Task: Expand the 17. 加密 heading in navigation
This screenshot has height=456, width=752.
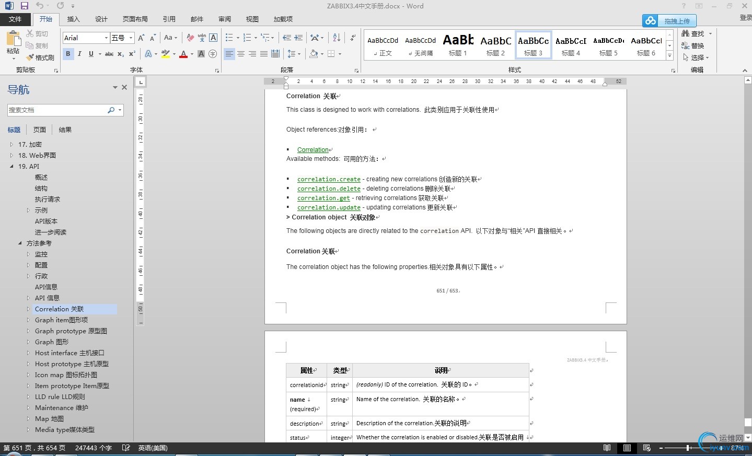Action: click(x=11, y=144)
